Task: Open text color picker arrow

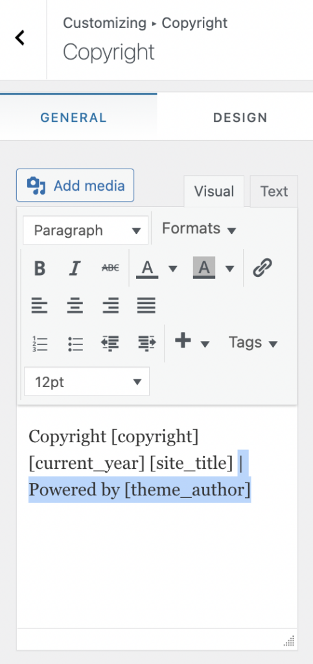Action: click(x=173, y=268)
